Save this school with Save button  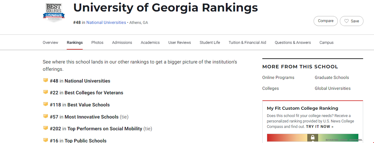(x=352, y=21)
